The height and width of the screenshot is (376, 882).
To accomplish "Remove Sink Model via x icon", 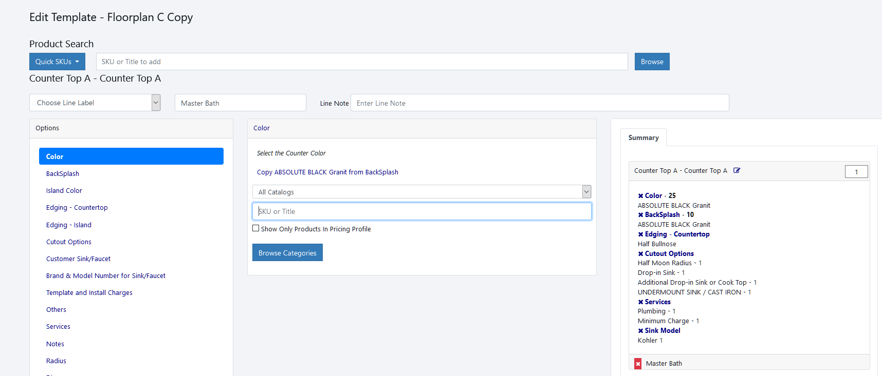I will pyautogui.click(x=640, y=331).
